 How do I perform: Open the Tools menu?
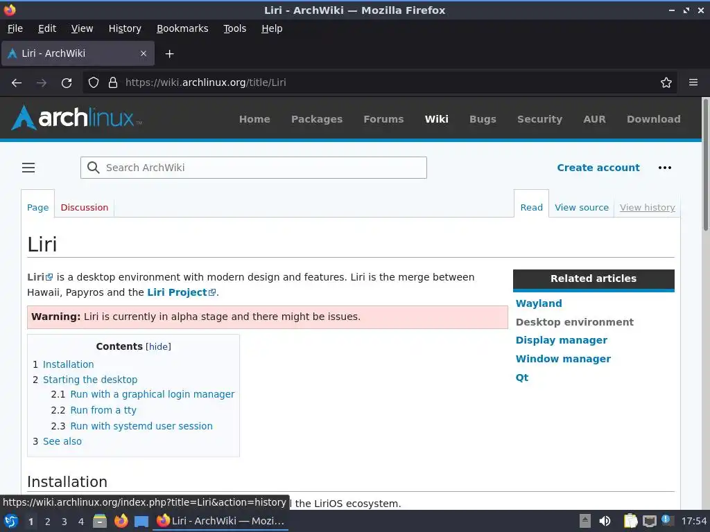click(x=234, y=28)
